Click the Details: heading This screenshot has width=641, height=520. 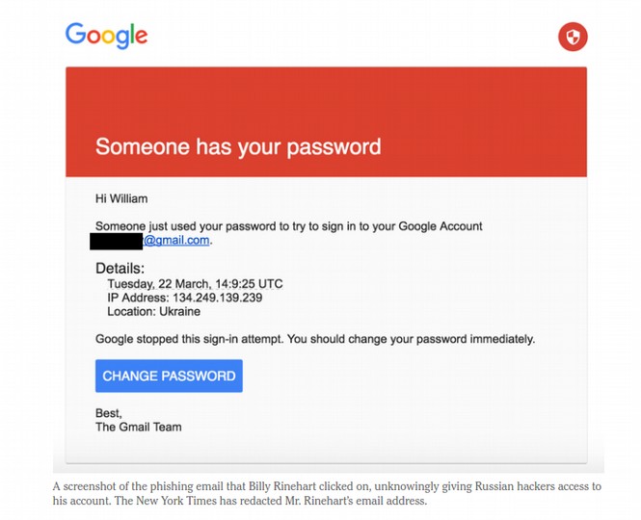tap(120, 269)
